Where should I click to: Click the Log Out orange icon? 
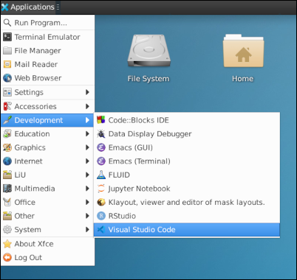pos(7,257)
